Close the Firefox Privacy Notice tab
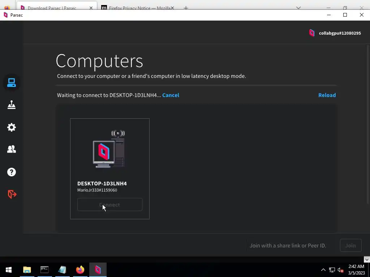Screen dimensions: 370x277 point(172,8)
